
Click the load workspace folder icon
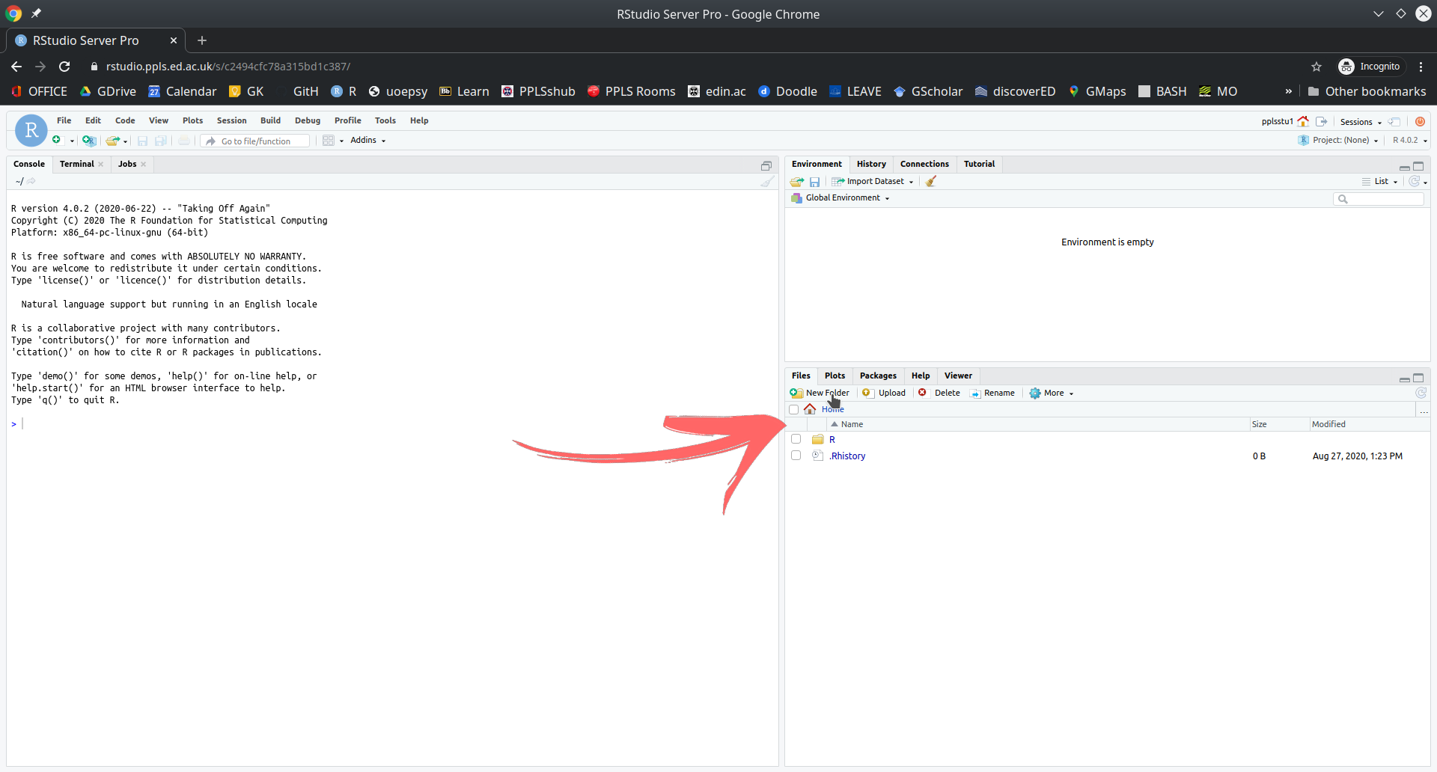click(x=796, y=182)
